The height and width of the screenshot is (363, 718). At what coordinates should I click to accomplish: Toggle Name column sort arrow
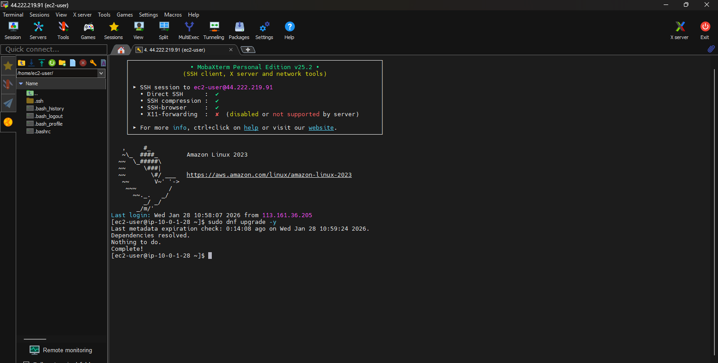click(x=21, y=83)
